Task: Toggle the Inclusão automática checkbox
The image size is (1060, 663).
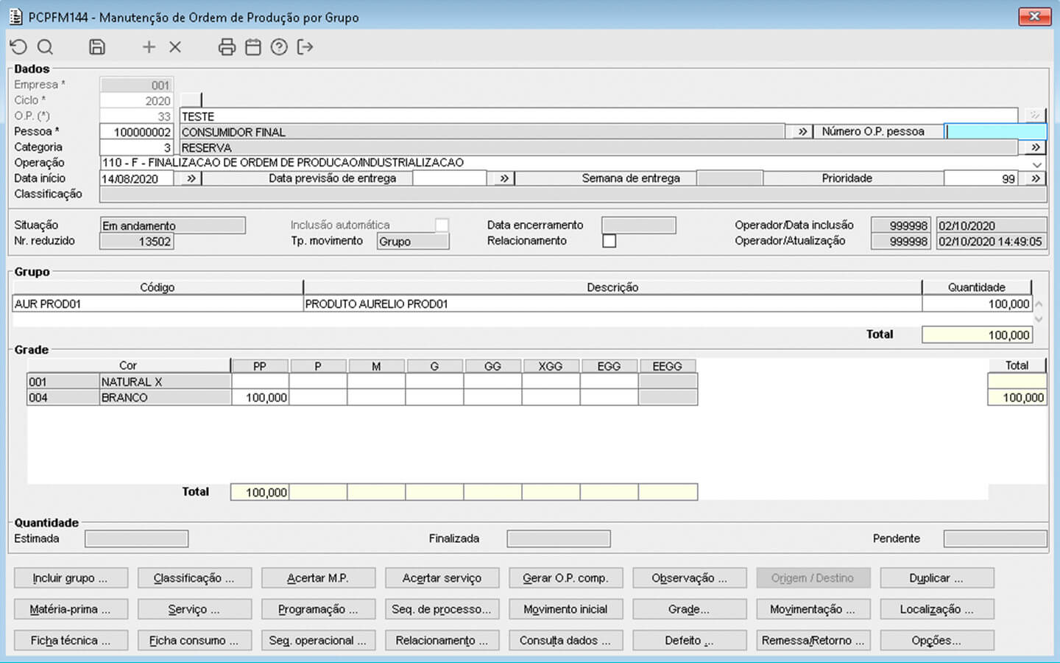Action: [x=442, y=225]
